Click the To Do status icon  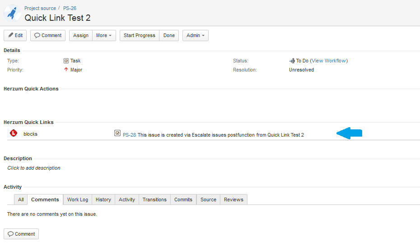292,61
